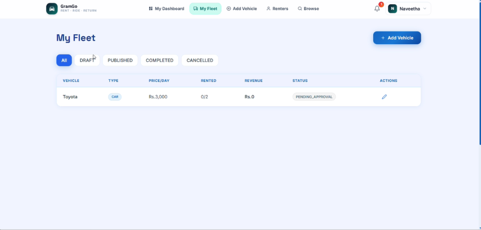Image resolution: width=481 pixels, height=230 pixels.
Task: Open the Browse search page
Action: point(308,9)
